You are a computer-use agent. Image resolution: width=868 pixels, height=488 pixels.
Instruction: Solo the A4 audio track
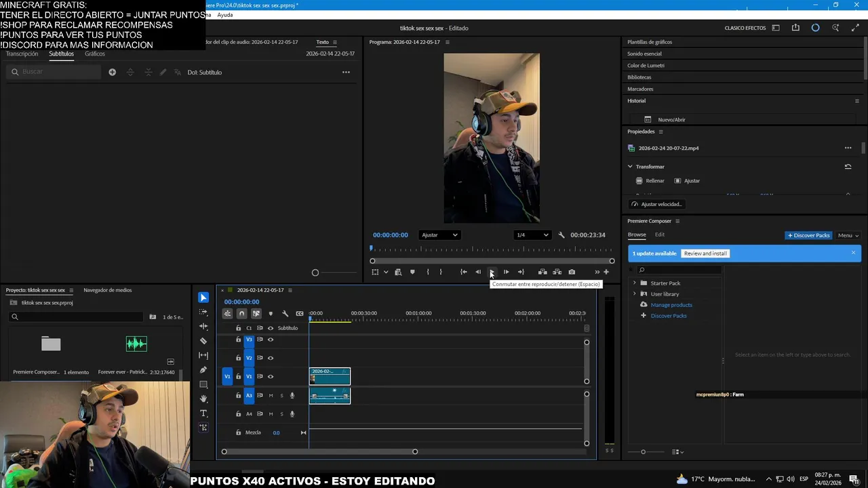tap(281, 414)
